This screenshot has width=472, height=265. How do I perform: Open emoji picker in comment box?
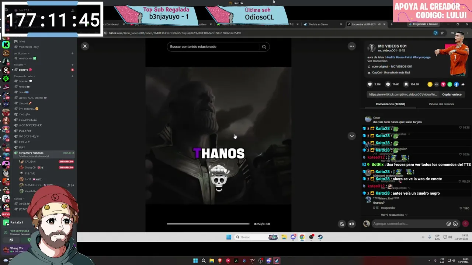[x=455, y=224]
